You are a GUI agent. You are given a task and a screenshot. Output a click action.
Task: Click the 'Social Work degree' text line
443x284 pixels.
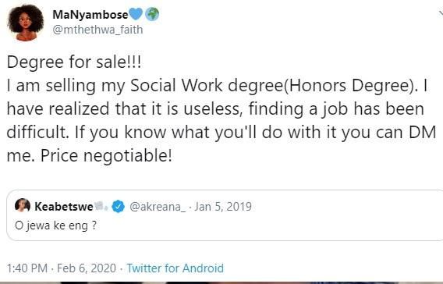click(x=218, y=86)
